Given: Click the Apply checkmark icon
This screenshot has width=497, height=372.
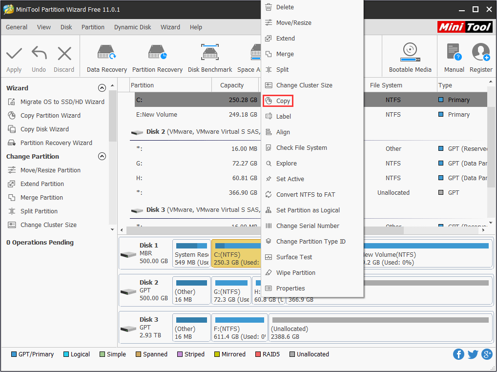Looking at the screenshot, I should click(x=14, y=54).
